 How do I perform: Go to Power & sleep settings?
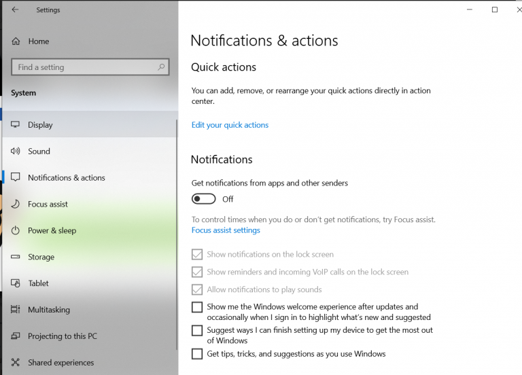tap(89, 230)
